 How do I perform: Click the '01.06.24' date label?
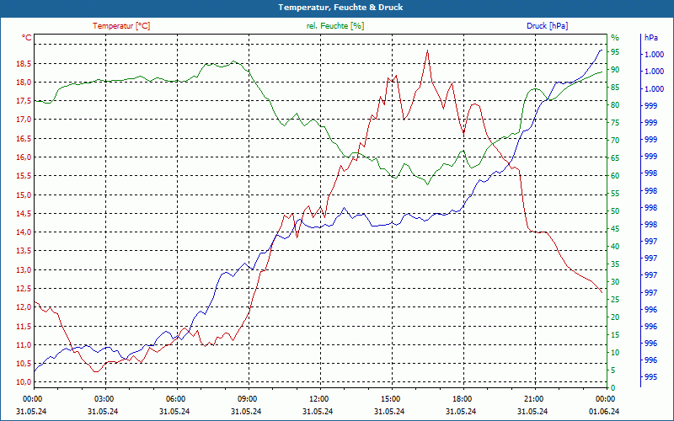(604, 411)
